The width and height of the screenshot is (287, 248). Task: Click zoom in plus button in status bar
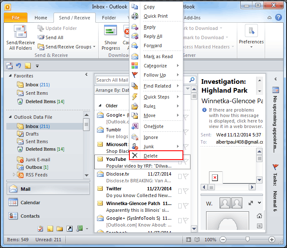click(x=272, y=240)
